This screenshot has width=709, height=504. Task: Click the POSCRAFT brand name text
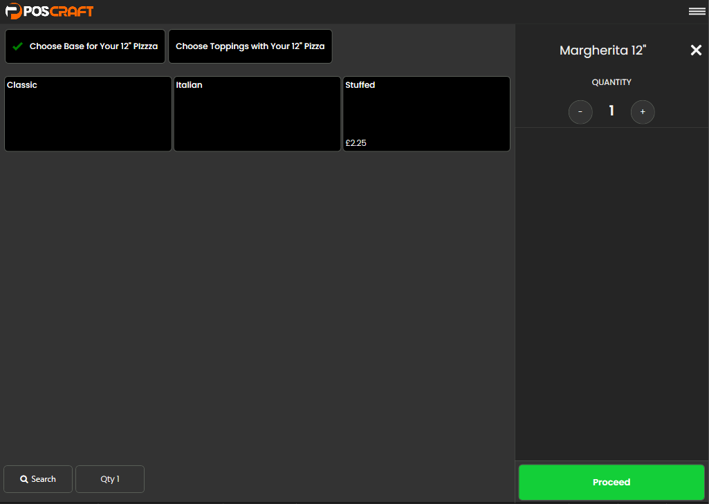(59, 11)
